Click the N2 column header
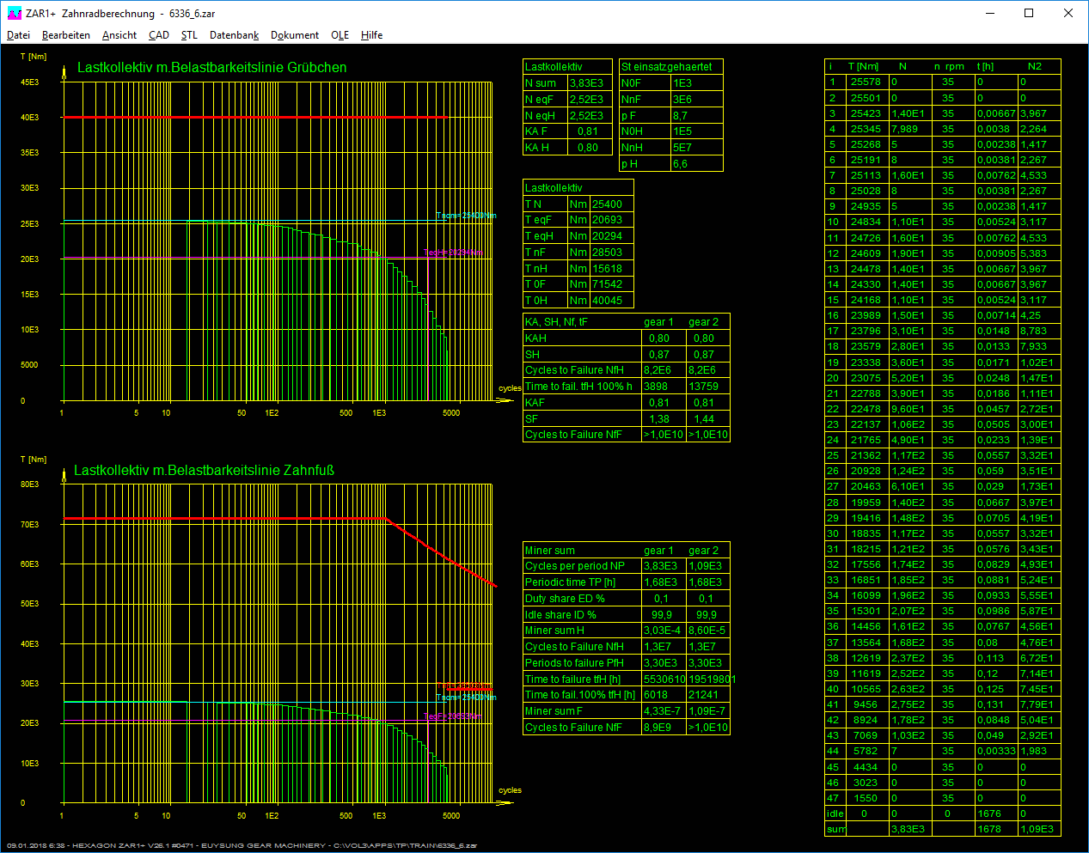The height and width of the screenshot is (853, 1089). coord(1035,66)
